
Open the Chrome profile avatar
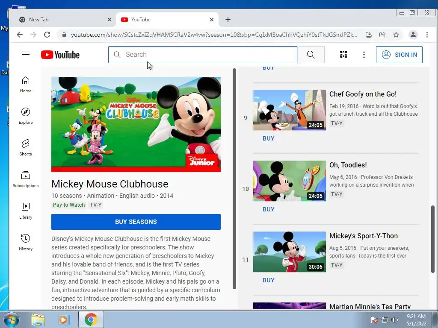click(413, 35)
